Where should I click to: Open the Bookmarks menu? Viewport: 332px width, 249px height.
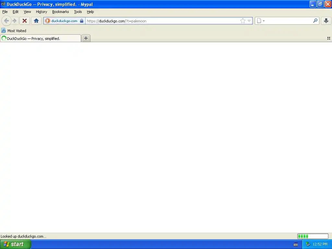[x=61, y=12]
